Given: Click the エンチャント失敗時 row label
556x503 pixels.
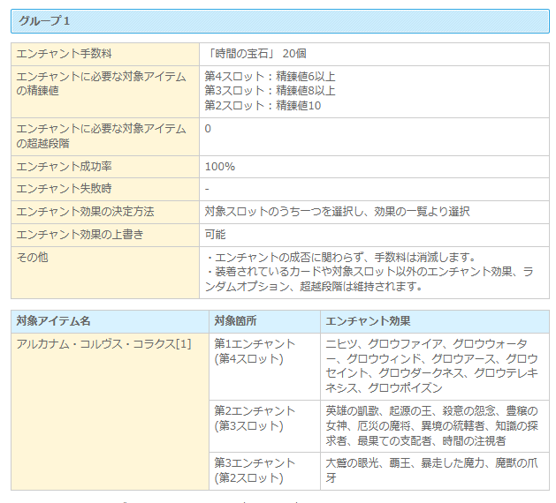Looking at the screenshot, I should point(65,189).
